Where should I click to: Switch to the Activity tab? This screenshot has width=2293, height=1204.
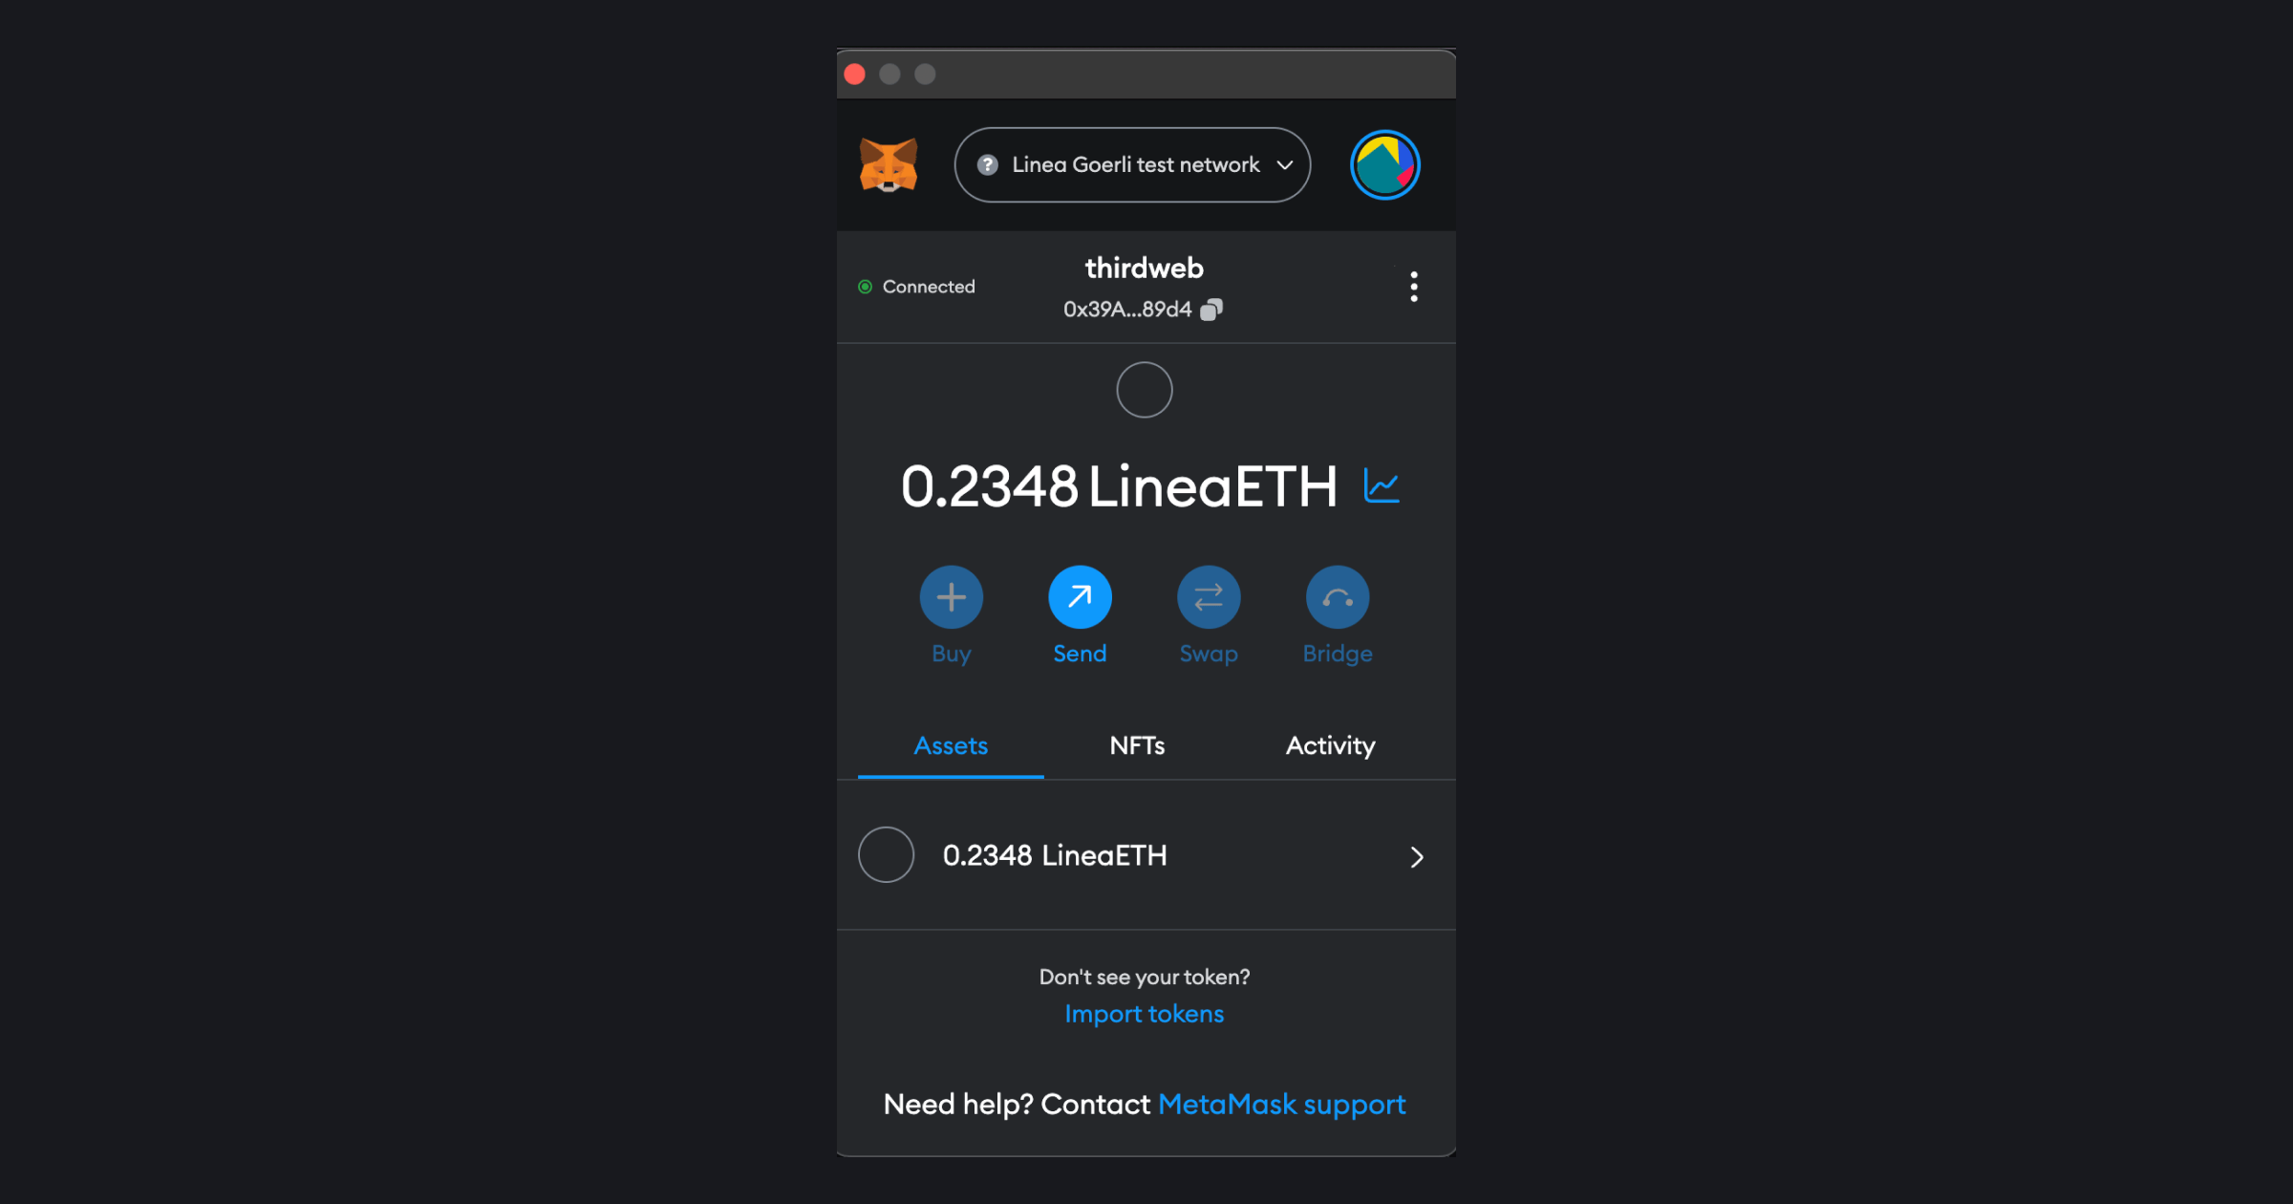1330,745
